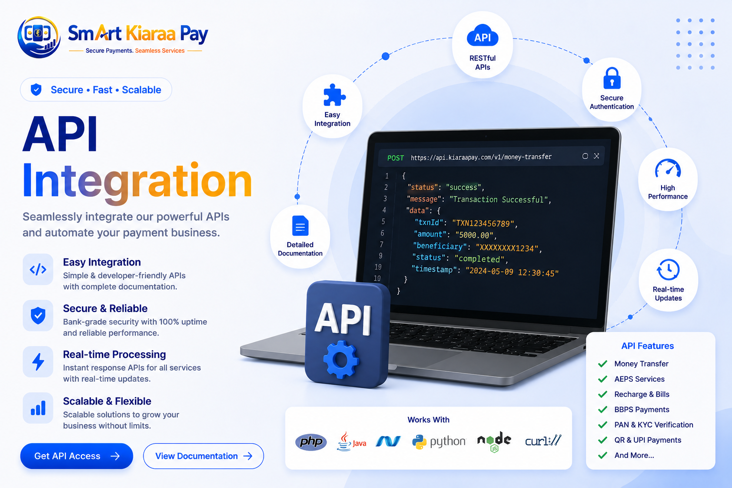This screenshot has height=488, width=732.
Task: Click the Python logo under Works With
Action: point(439,442)
